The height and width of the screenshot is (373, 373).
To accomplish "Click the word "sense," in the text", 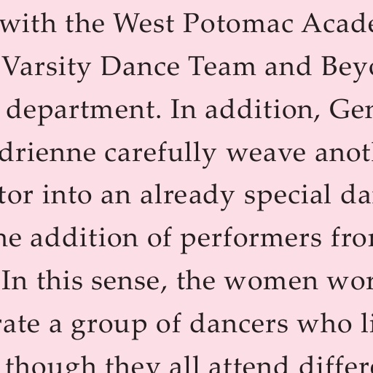I will [130, 282].
